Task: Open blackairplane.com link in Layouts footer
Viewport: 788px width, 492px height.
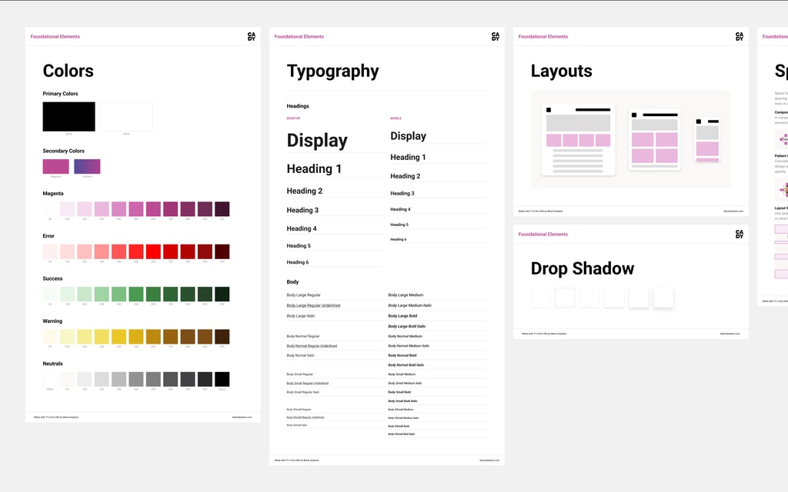Action: pyautogui.click(x=733, y=211)
